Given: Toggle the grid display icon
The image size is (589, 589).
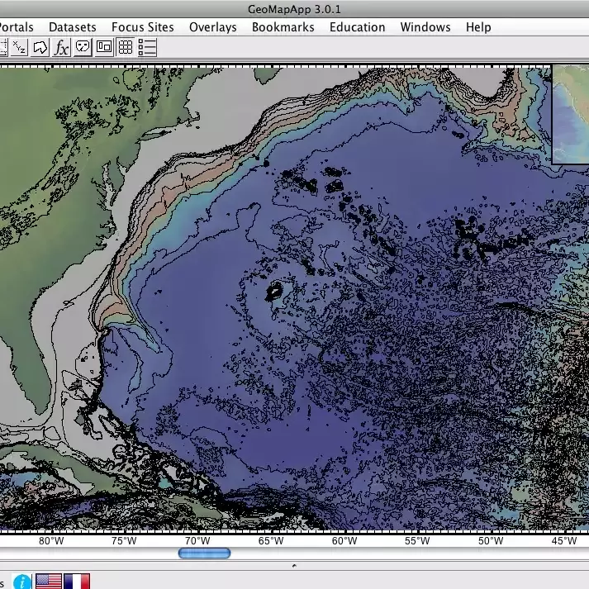Looking at the screenshot, I should pos(126,47).
